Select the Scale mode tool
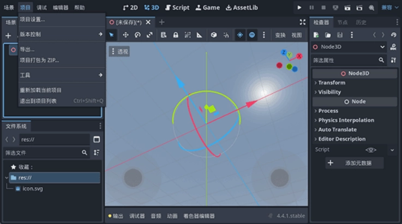The height and width of the screenshot is (224, 402). pos(149,35)
